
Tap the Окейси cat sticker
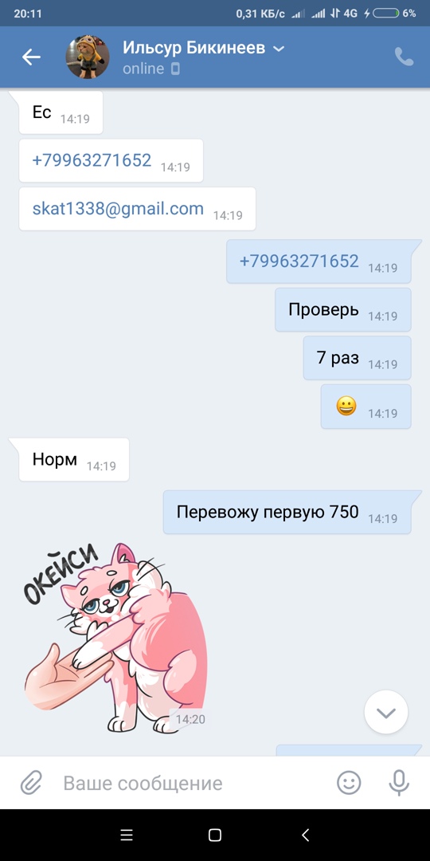pos(116,638)
